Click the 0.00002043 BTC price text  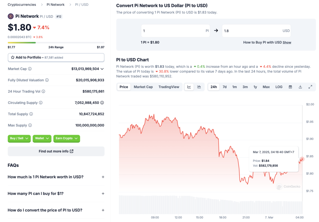pyautogui.click(x=20, y=37)
